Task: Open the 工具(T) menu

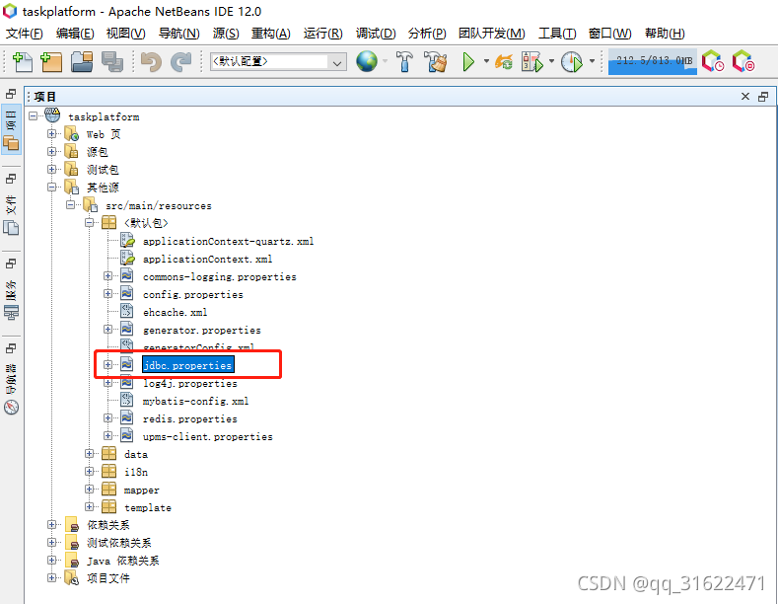Action: click(557, 34)
